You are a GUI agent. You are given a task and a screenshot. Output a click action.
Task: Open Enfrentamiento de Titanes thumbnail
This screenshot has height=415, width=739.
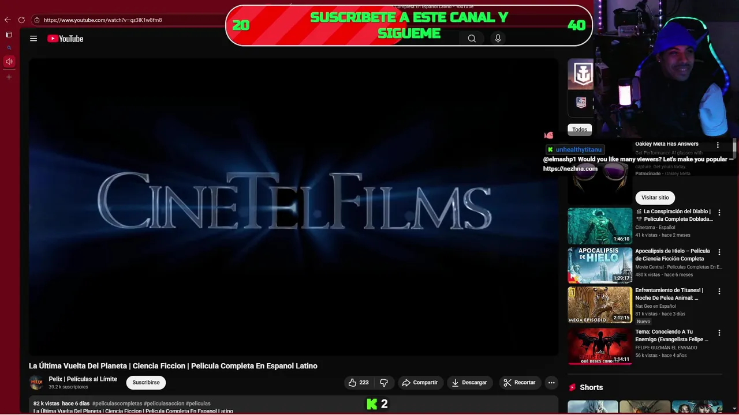point(600,304)
